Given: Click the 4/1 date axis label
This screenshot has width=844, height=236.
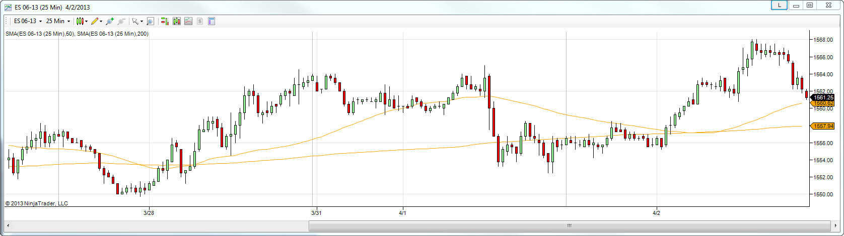Looking at the screenshot, I should coord(402,213).
